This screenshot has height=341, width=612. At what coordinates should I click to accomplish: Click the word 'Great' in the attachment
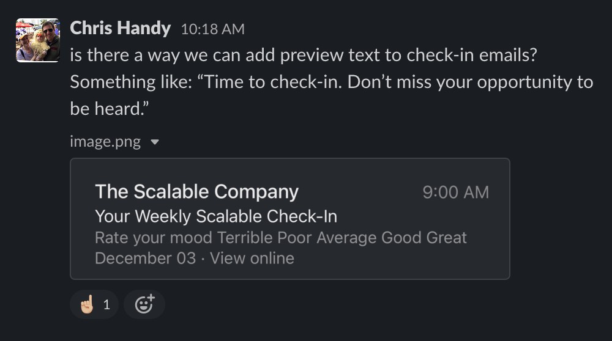coord(446,237)
